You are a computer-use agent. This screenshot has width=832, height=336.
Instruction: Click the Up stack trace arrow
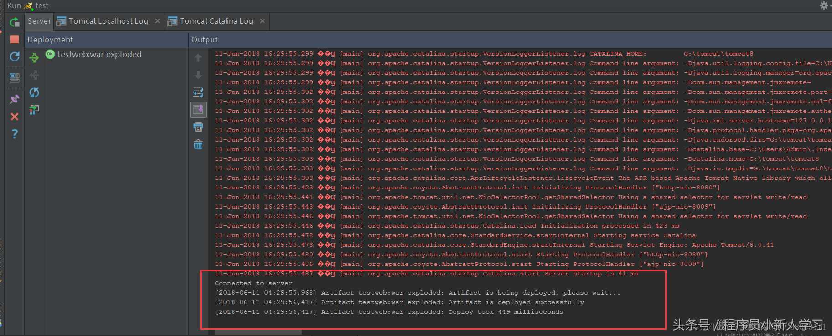[x=198, y=58]
